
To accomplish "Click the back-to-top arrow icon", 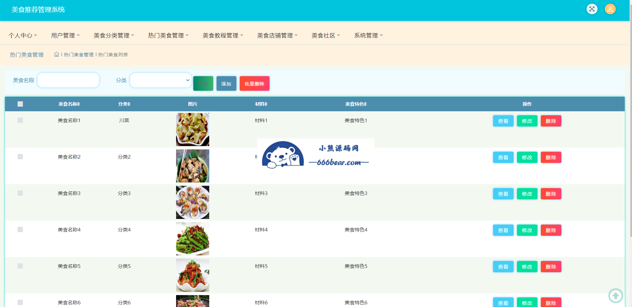I will point(616,296).
